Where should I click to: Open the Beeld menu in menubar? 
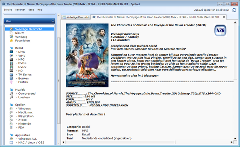pyautogui.click(x=31, y=10)
